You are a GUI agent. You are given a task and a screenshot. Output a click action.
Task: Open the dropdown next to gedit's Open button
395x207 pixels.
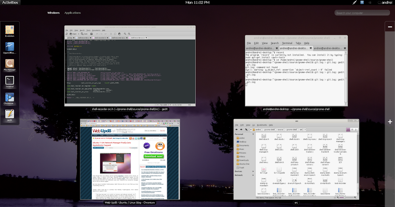[x=78, y=34]
